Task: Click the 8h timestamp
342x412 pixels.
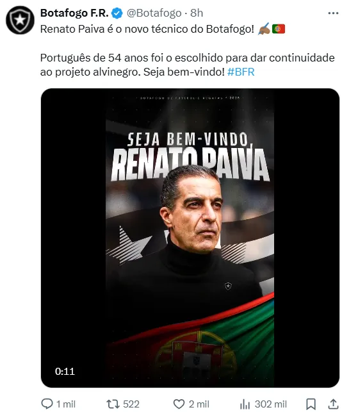Action: [x=197, y=13]
